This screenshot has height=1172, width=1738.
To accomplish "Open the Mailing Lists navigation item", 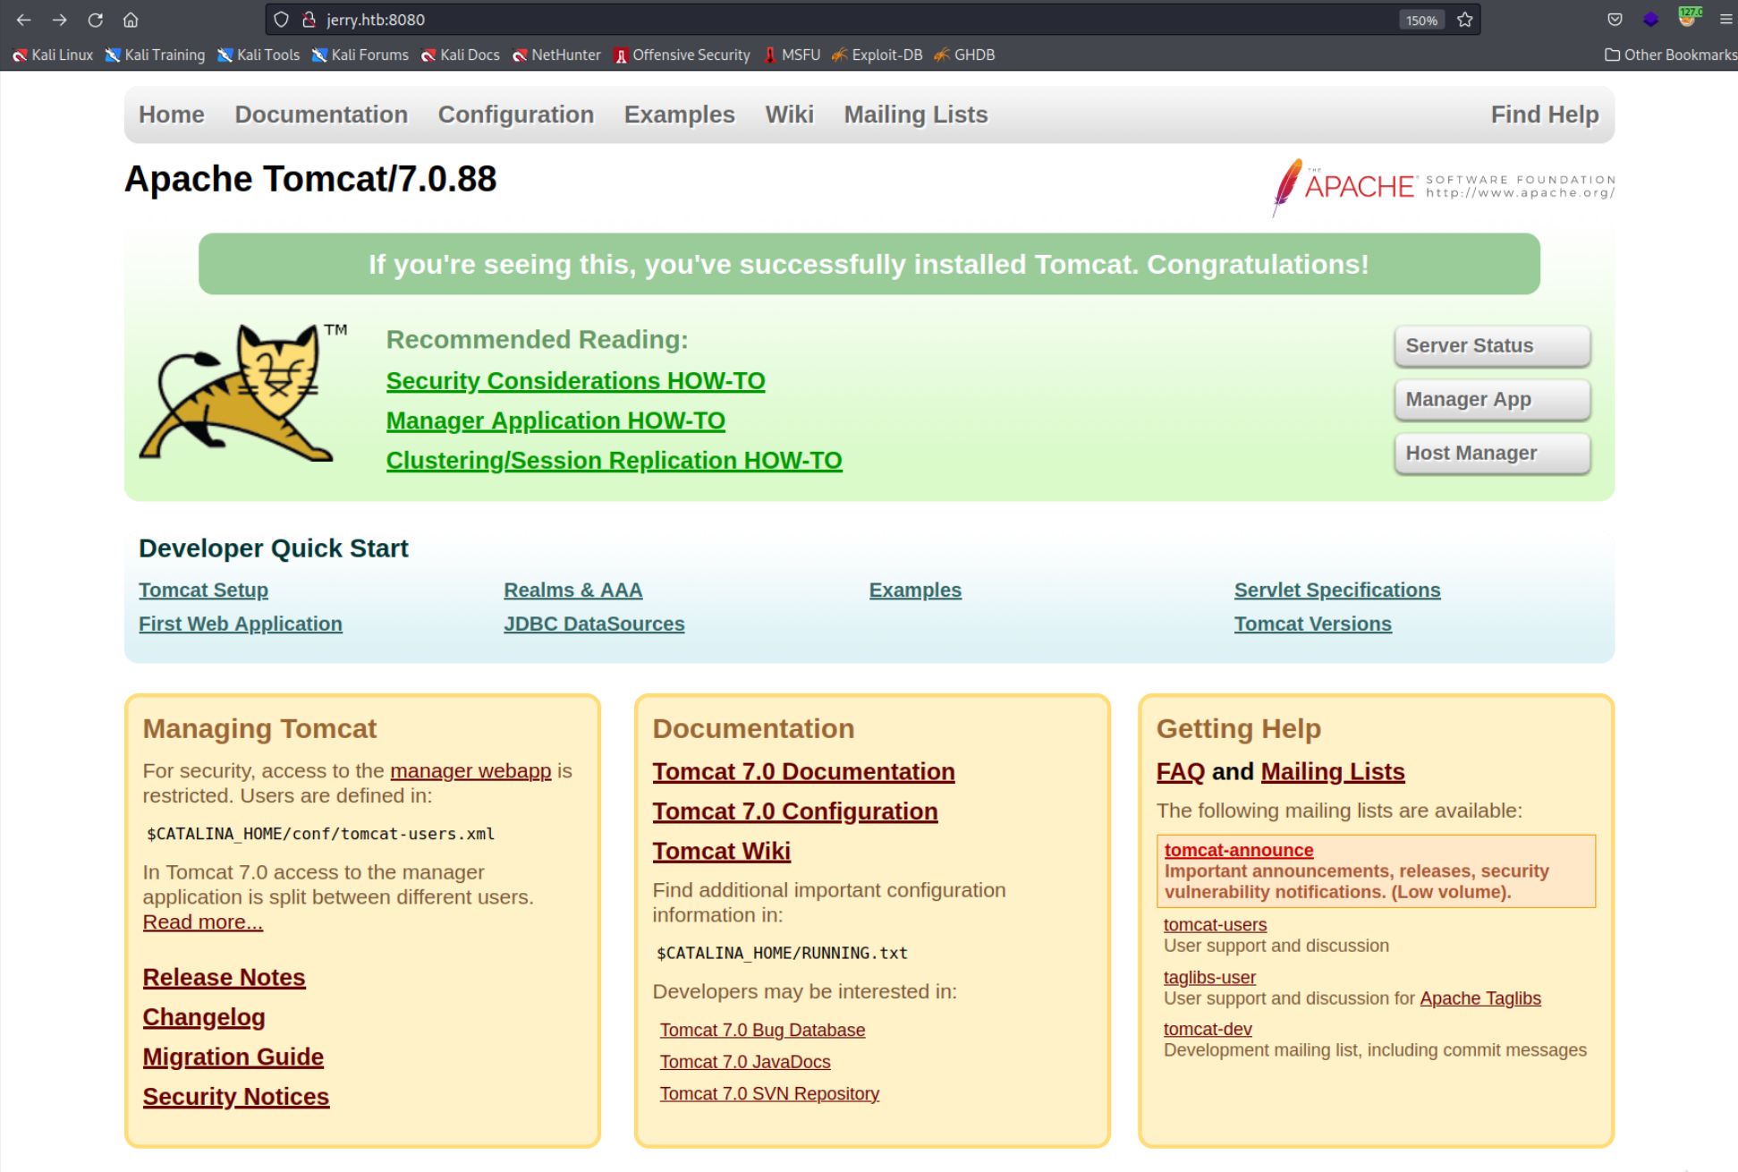I will (916, 115).
